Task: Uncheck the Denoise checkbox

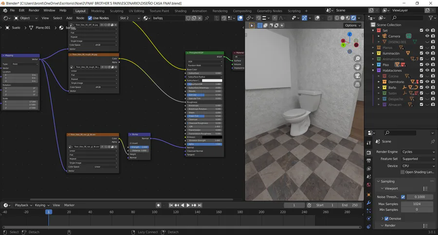Action: pyautogui.click(x=387, y=219)
